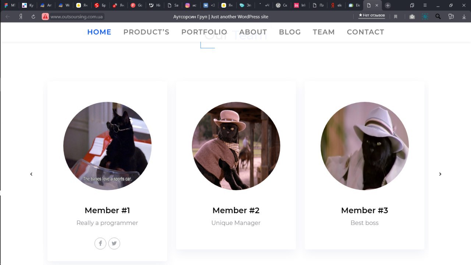471x265 pixels.
Task: Open the BLOG menu item
Action: (x=290, y=32)
